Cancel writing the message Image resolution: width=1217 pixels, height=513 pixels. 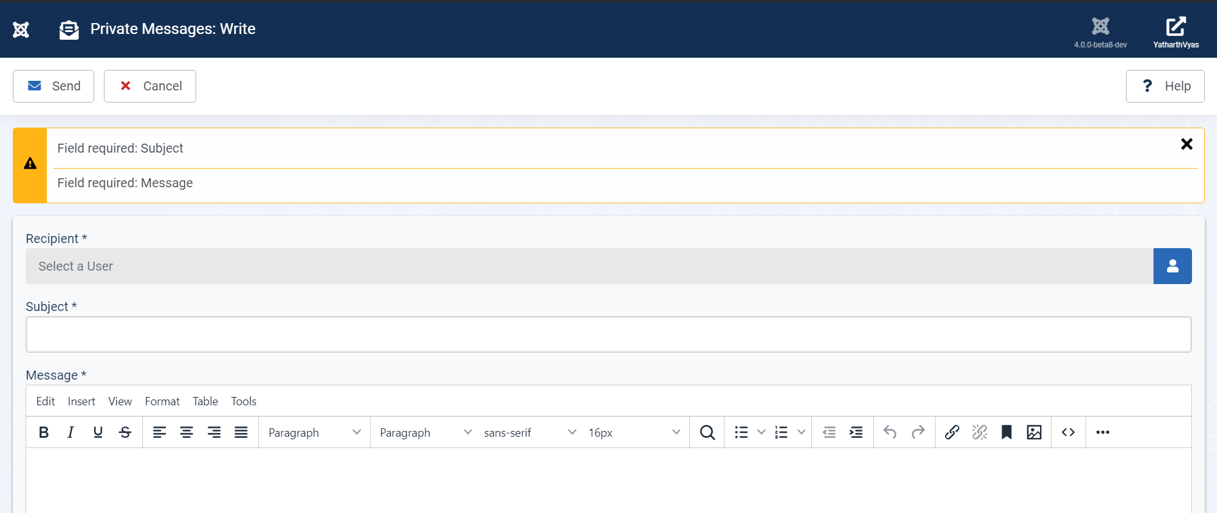[150, 86]
